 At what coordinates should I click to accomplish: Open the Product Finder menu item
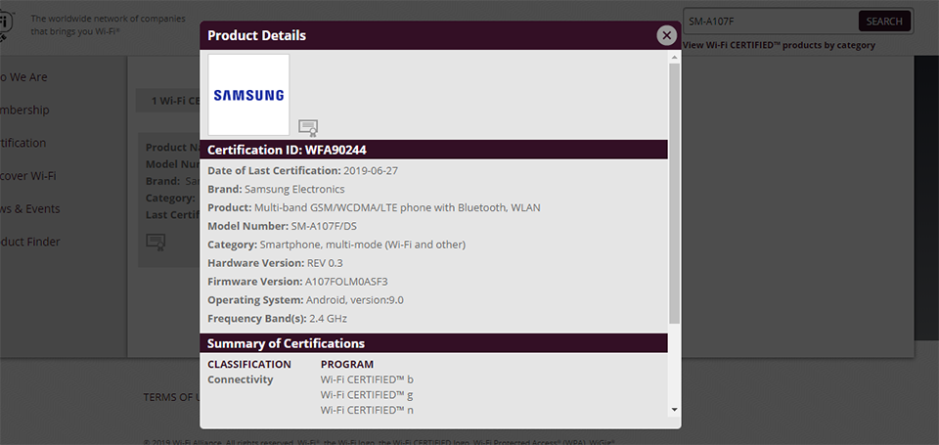29,242
